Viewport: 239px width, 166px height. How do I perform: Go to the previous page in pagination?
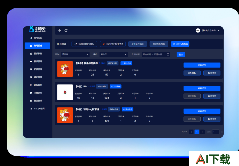coord(191,132)
